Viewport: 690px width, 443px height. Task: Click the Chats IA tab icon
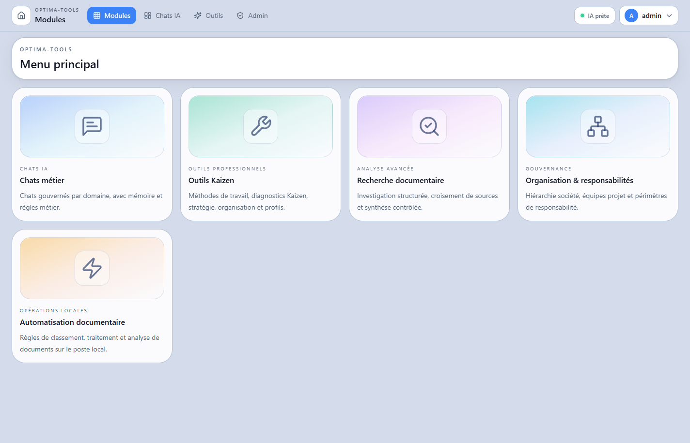point(148,15)
